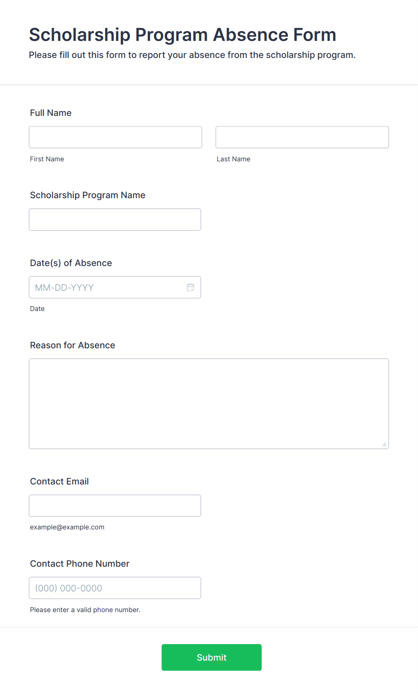Grab the textarea resize handle corner
This screenshot has height=693, width=418.
[x=384, y=444]
